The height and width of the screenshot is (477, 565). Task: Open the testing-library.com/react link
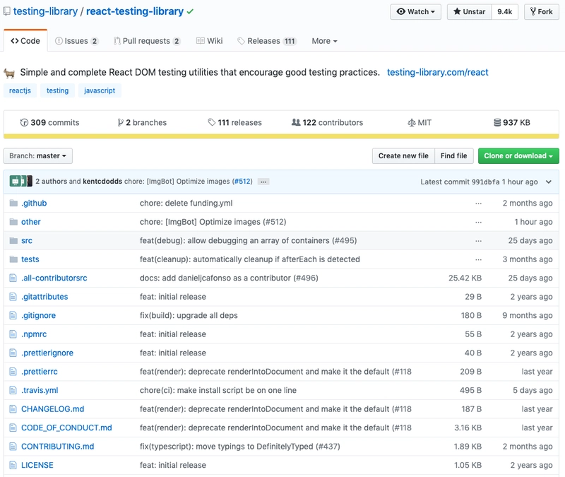coord(438,72)
